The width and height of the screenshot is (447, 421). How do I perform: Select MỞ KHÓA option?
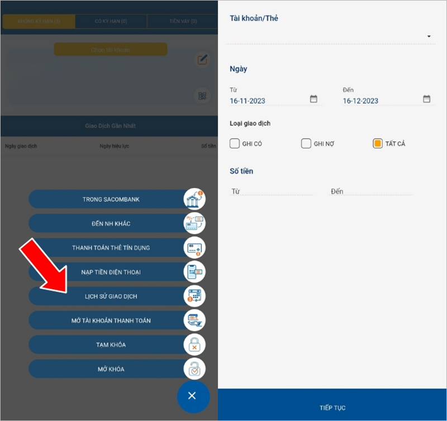click(x=111, y=369)
